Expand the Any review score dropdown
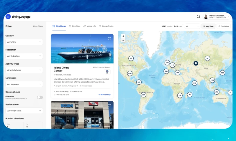The height and width of the screenshot is (141, 236). click(x=24, y=111)
